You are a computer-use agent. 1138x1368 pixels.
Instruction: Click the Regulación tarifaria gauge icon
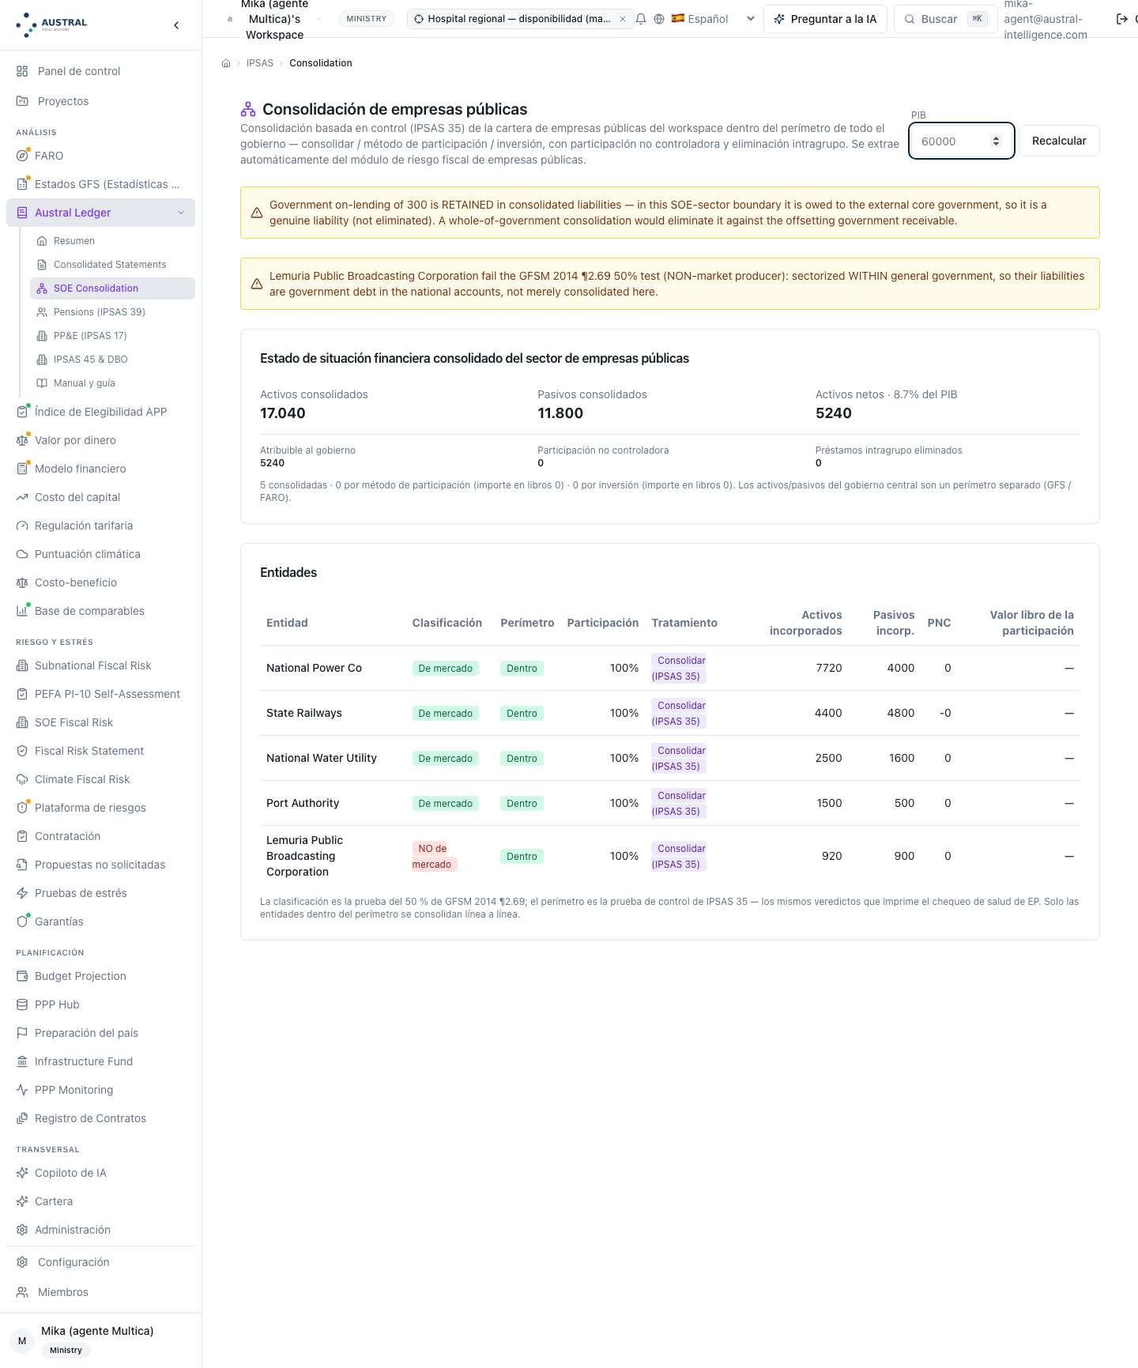click(22, 526)
